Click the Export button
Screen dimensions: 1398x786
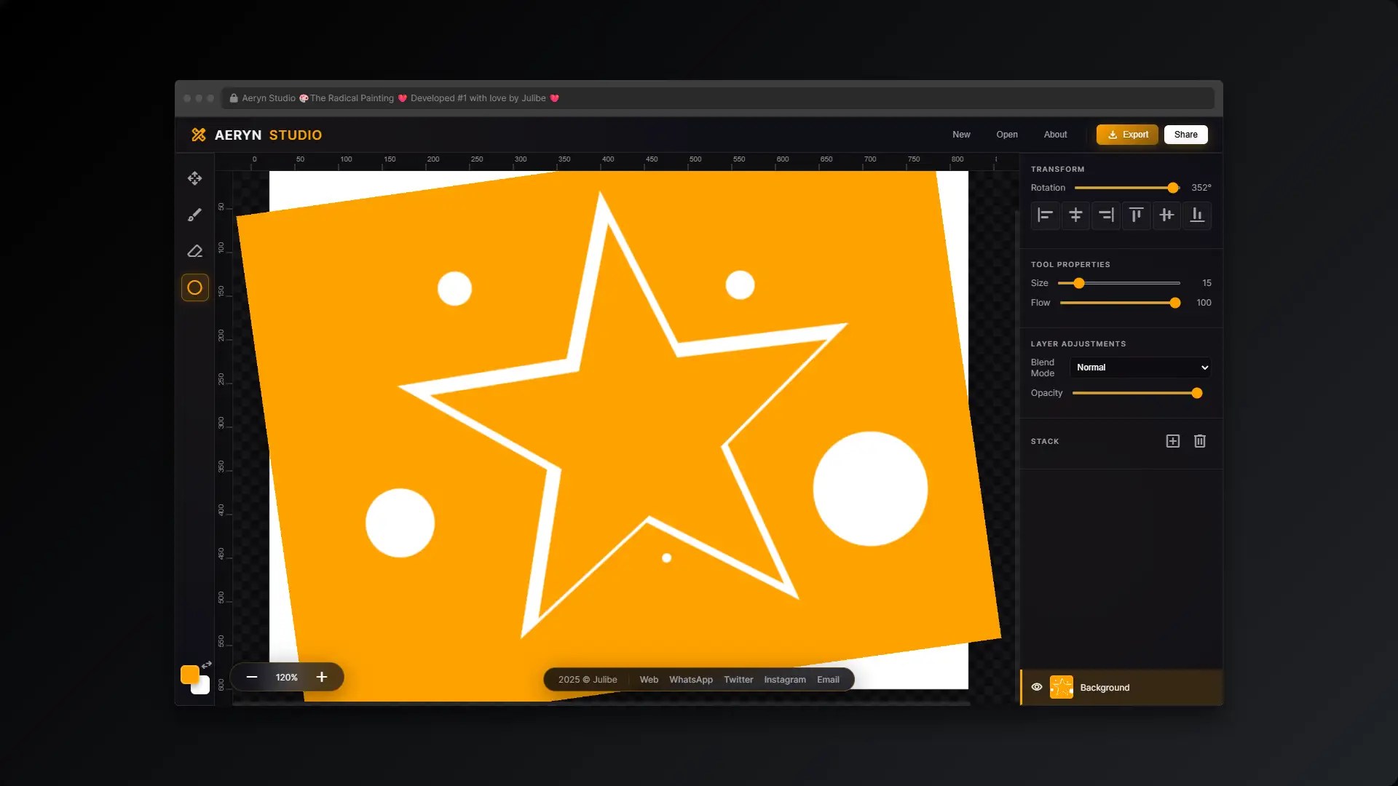pyautogui.click(x=1127, y=135)
